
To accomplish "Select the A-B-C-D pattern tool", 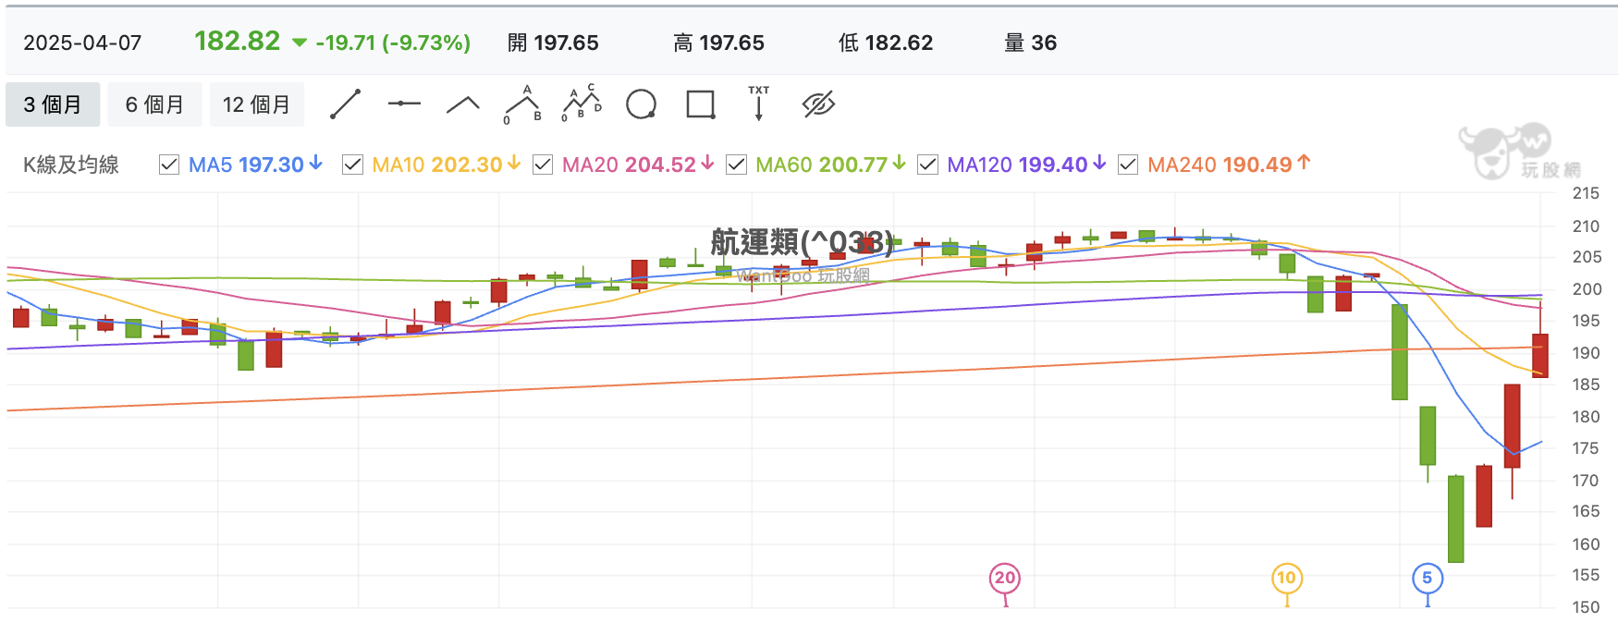I will [582, 104].
